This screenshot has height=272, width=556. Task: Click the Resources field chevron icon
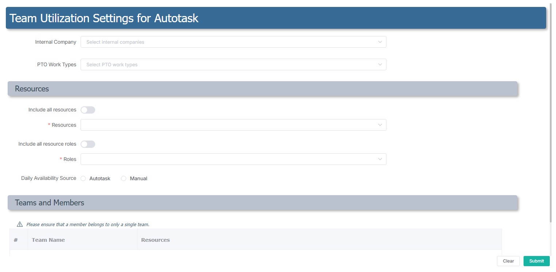coord(380,125)
